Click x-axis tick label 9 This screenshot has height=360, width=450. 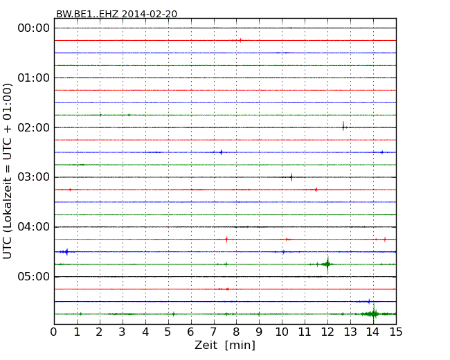259,332
